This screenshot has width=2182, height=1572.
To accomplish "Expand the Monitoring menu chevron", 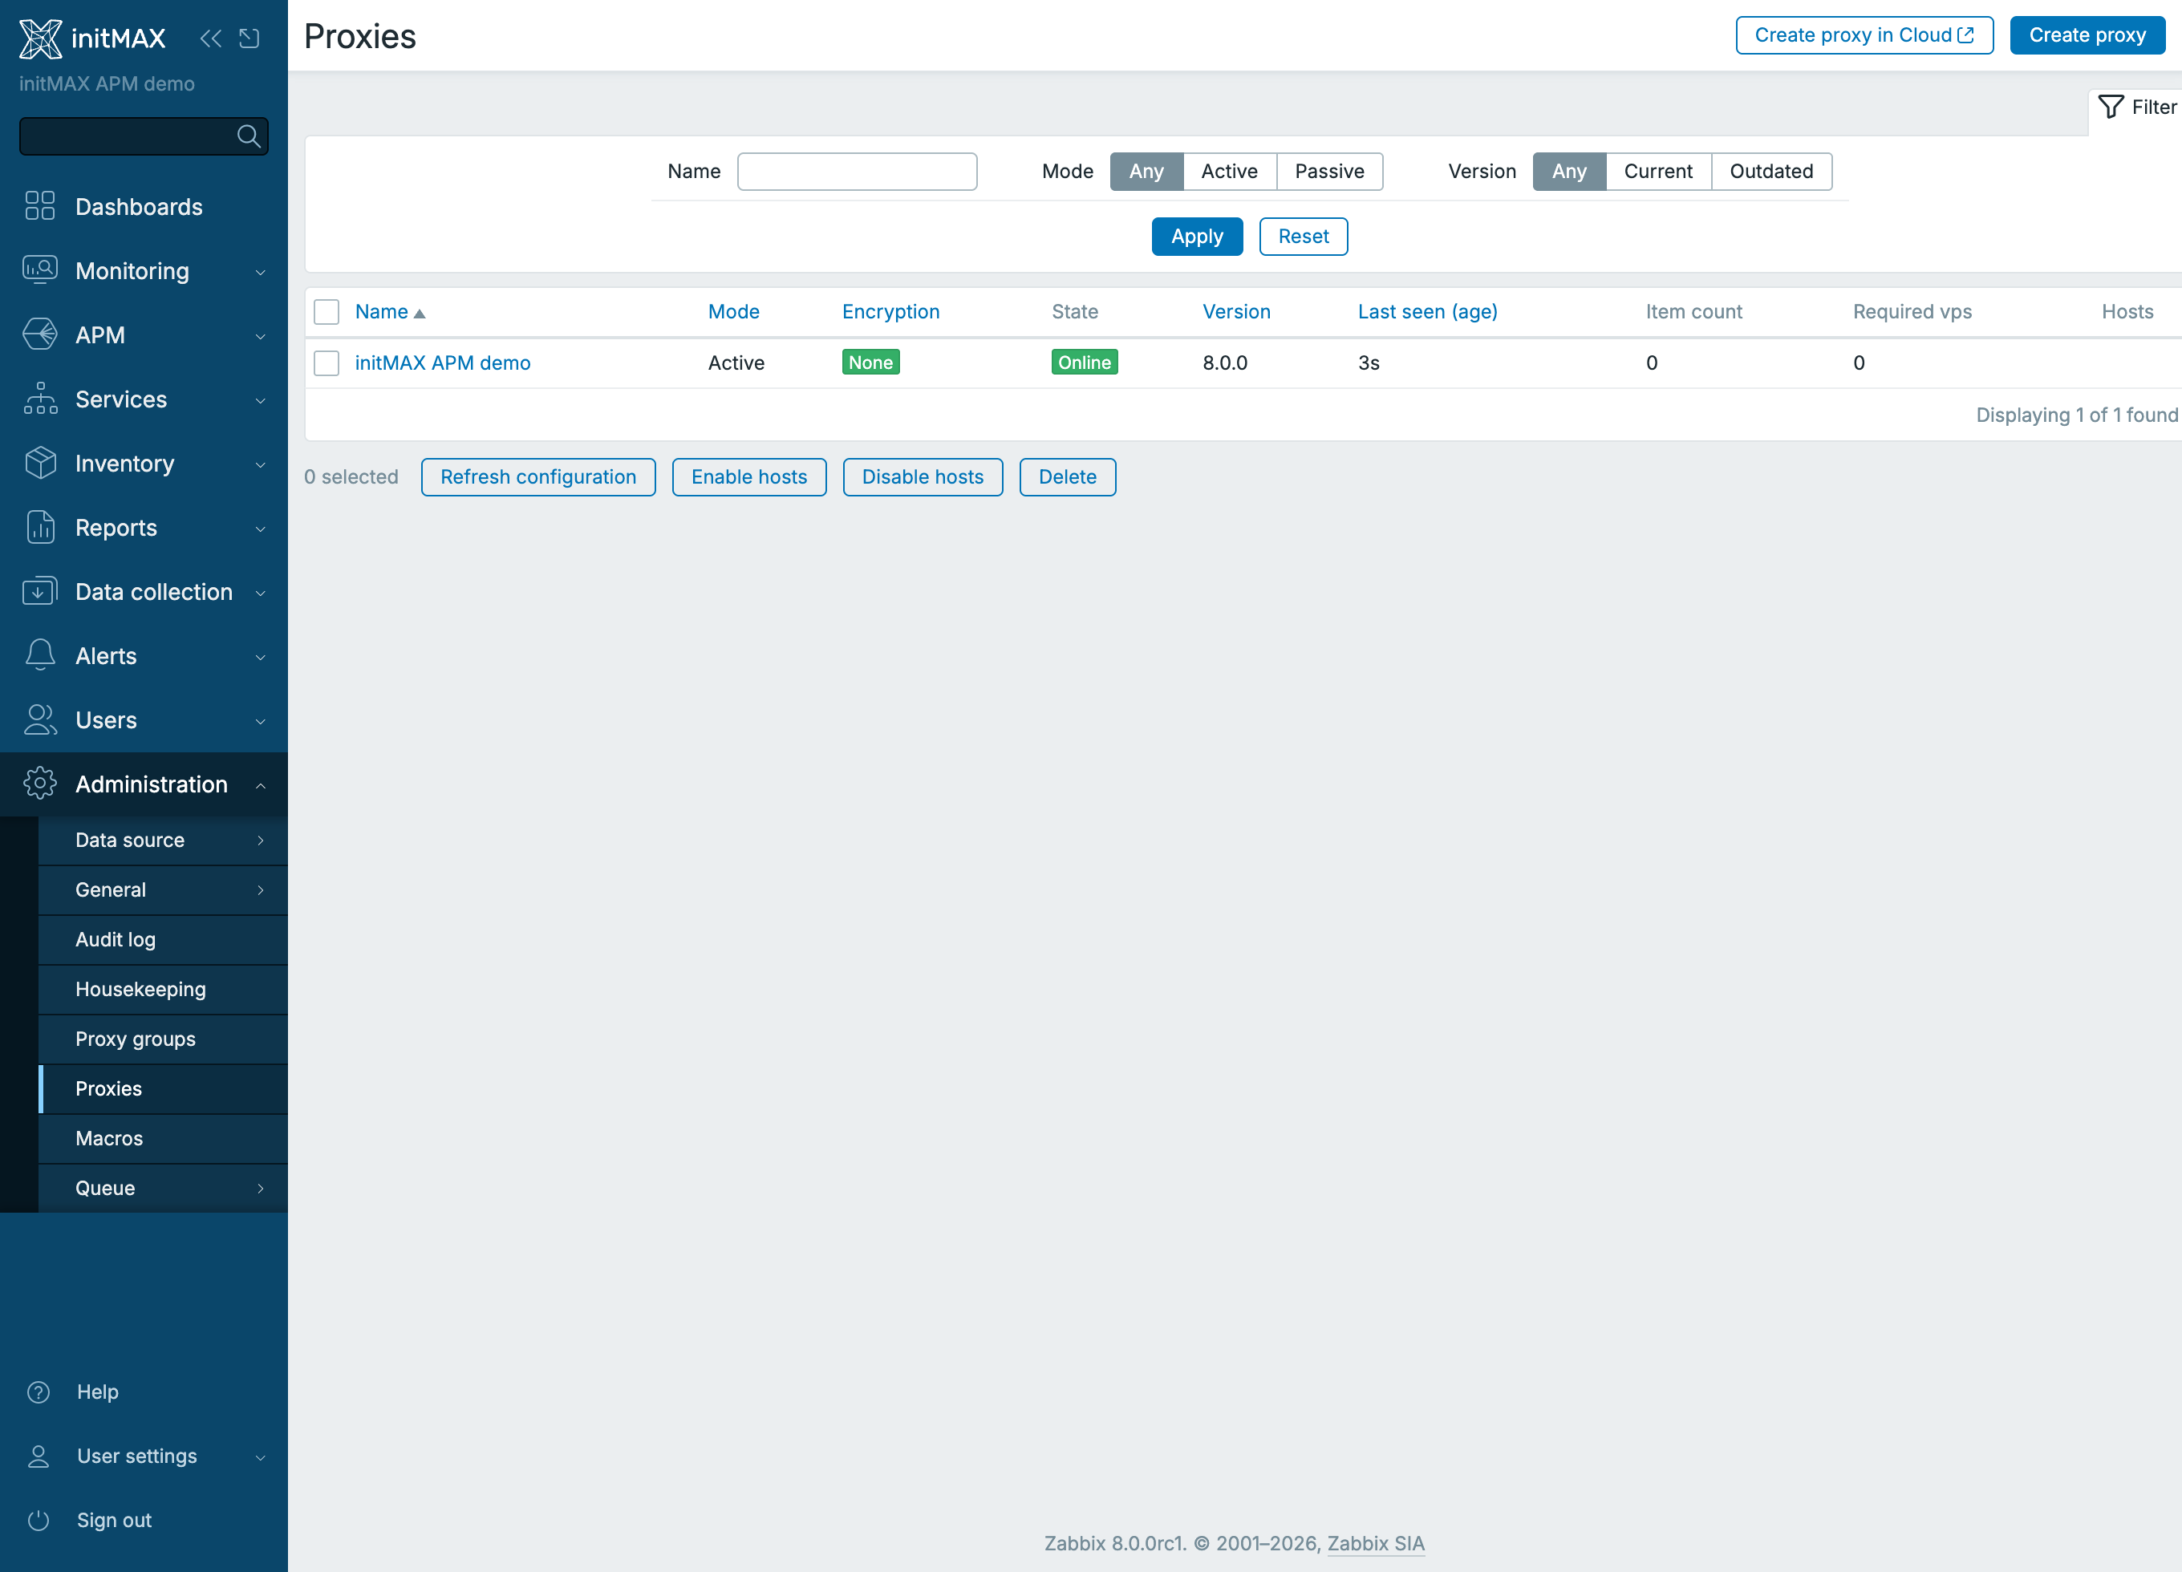I will tap(260, 272).
